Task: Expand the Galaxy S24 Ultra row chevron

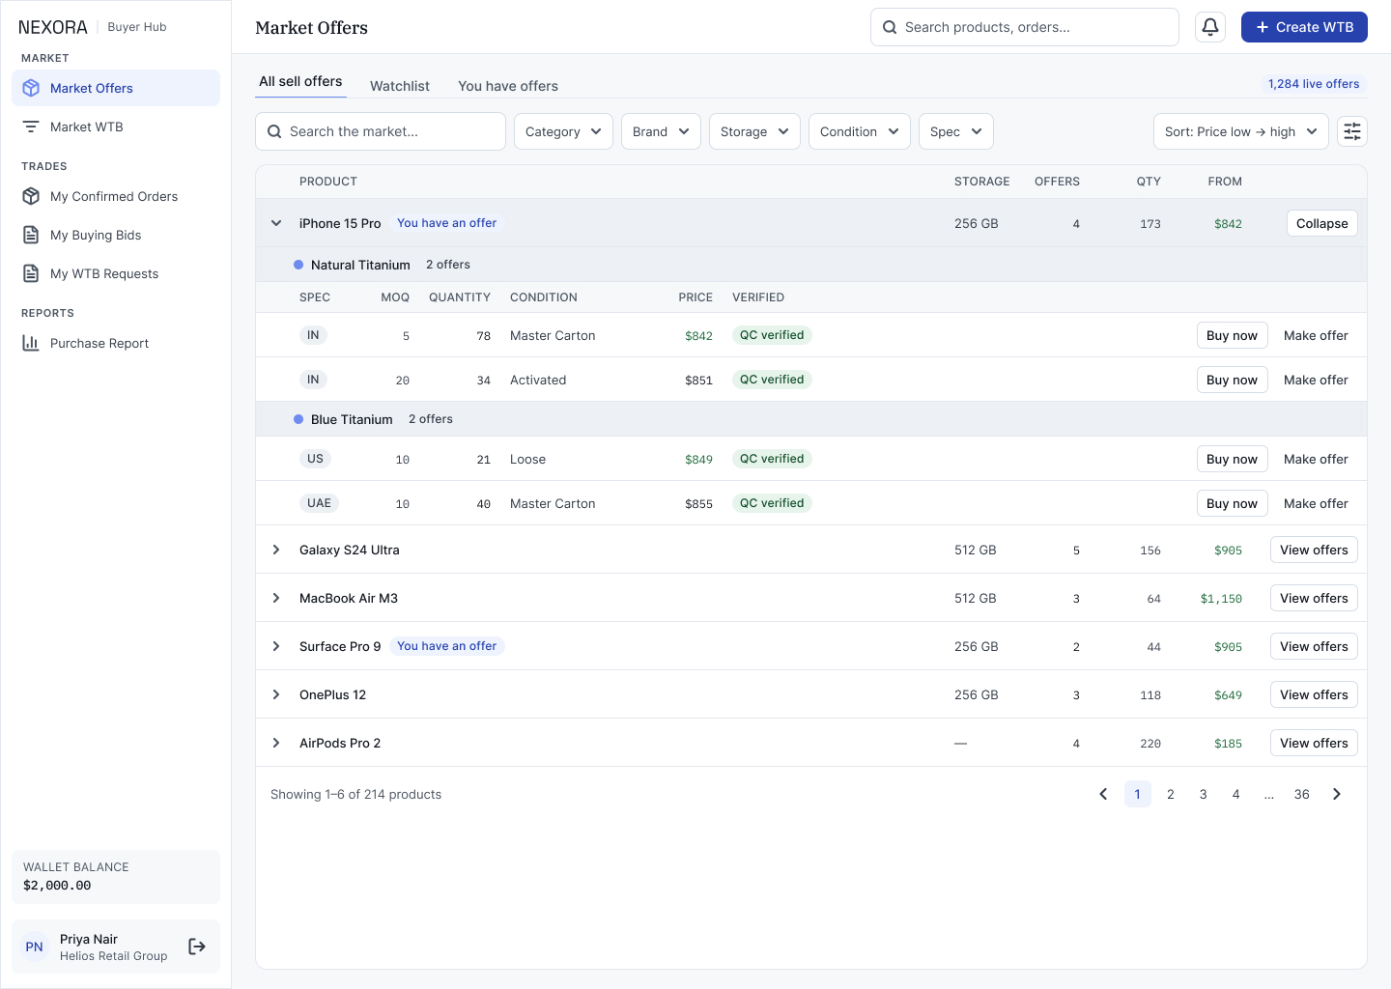Action: pos(276,550)
